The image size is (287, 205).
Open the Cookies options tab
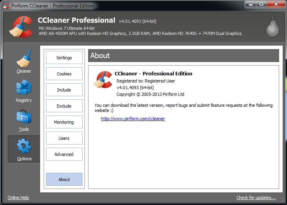click(x=64, y=74)
